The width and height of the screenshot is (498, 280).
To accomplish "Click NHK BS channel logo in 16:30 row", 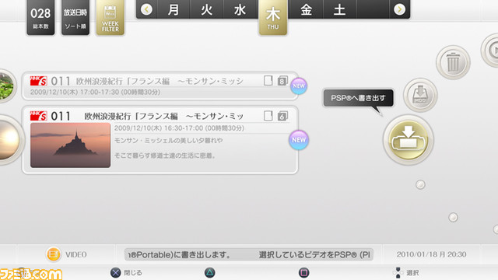I will click(x=38, y=116).
